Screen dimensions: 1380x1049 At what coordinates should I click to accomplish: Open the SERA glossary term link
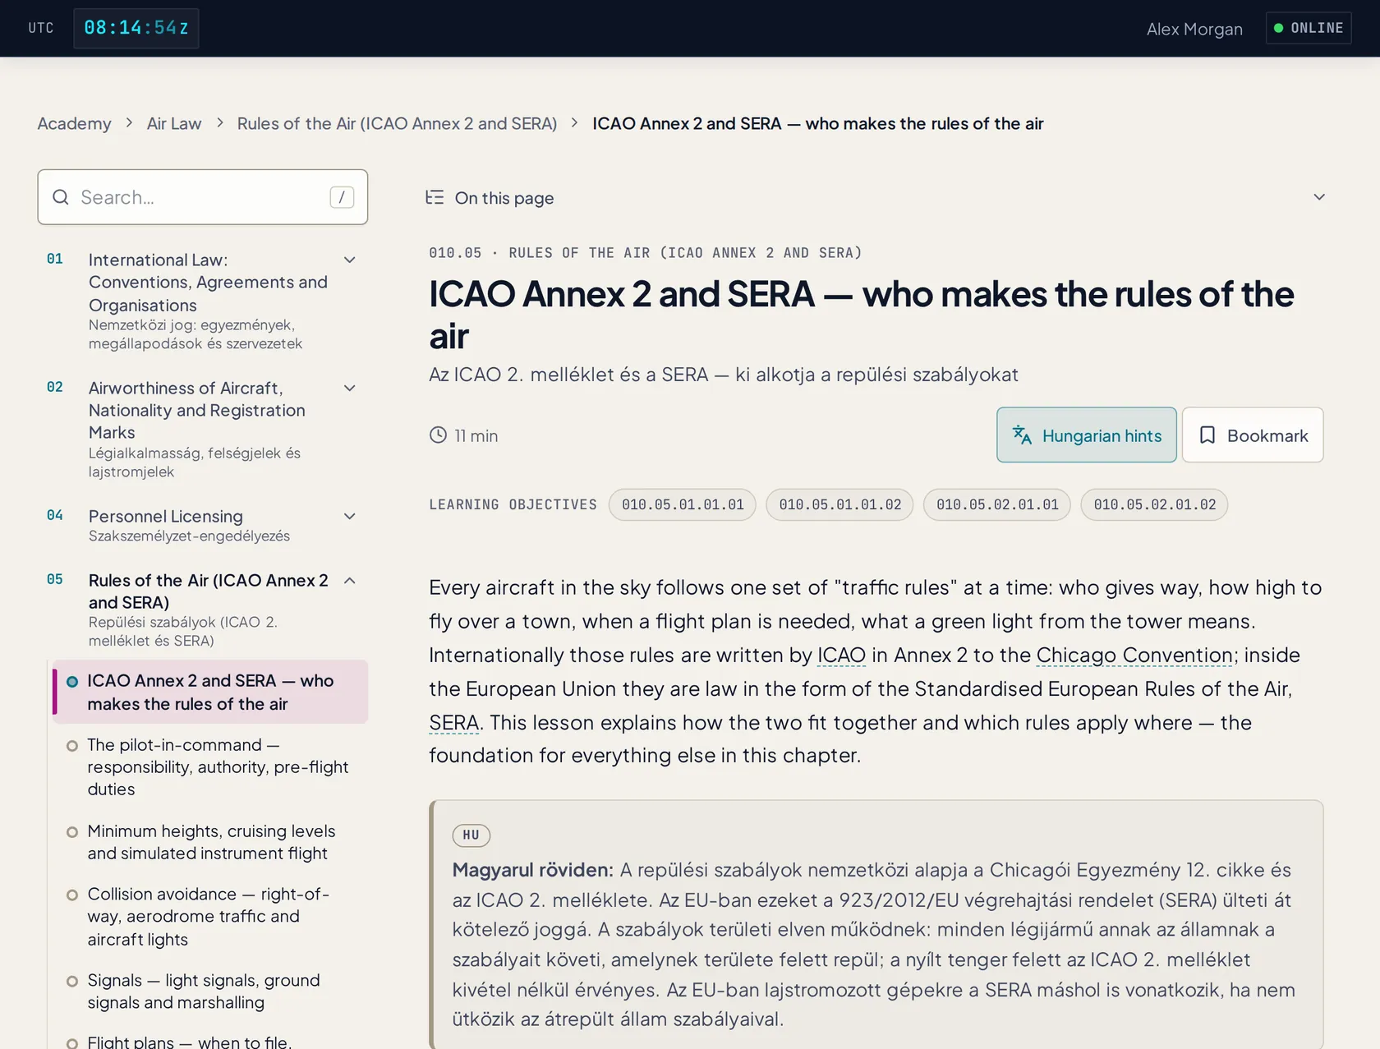pyautogui.click(x=453, y=723)
